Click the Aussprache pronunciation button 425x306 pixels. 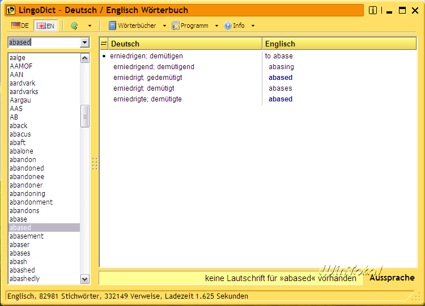[x=392, y=278]
